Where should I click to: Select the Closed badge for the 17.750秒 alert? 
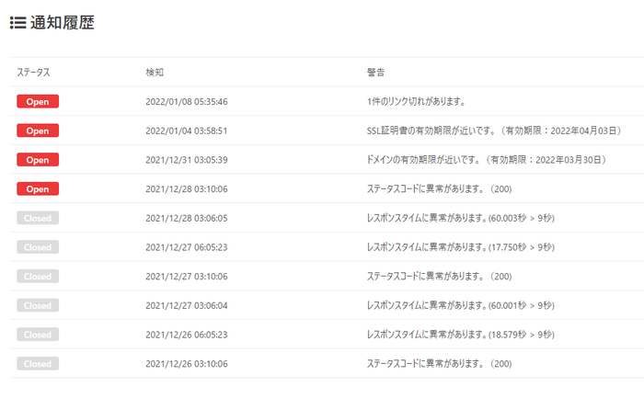coord(38,247)
